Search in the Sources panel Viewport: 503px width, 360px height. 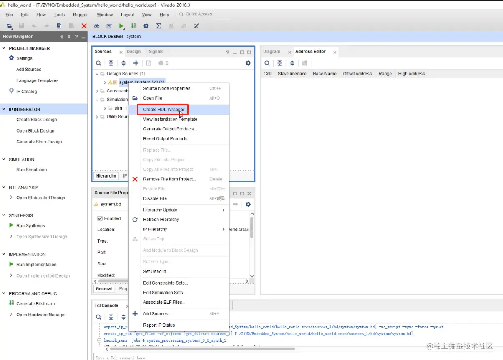(98, 63)
